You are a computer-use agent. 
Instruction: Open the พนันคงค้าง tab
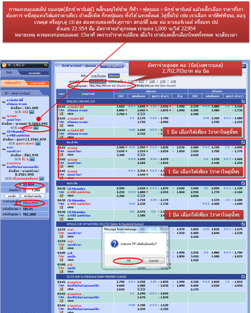[13, 83]
